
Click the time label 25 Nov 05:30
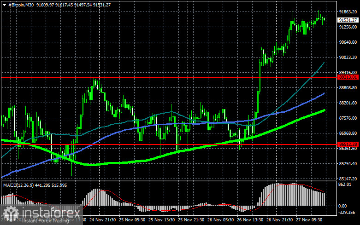tap(132, 220)
